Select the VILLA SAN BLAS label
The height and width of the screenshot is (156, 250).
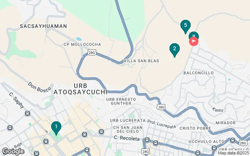pyautogui.click(x=141, y=61)
